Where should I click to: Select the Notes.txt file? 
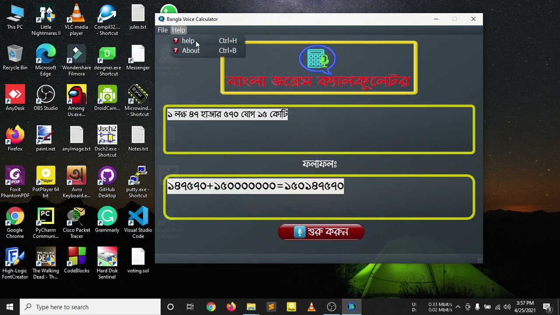[x=138, y=139]
